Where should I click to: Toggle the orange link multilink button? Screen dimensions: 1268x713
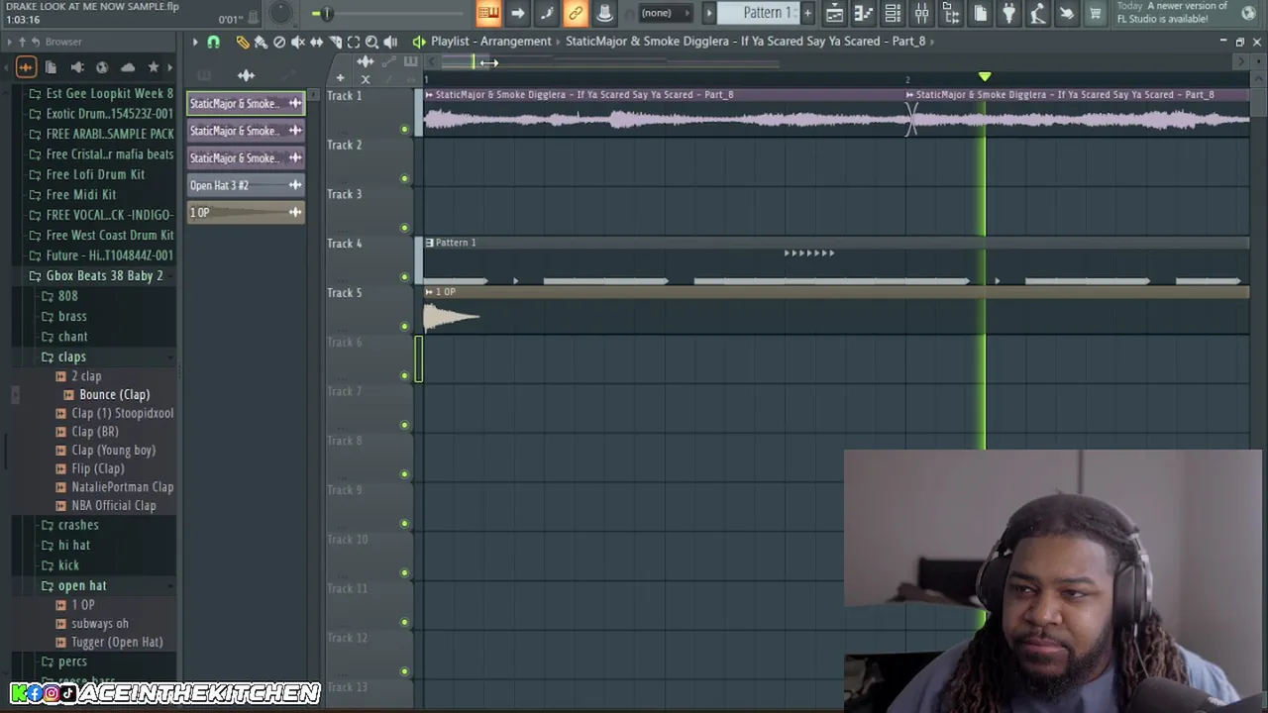coord(576,13)
